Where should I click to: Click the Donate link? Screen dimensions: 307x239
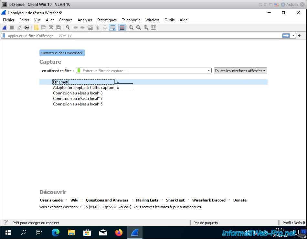click(x=240, y=200)
